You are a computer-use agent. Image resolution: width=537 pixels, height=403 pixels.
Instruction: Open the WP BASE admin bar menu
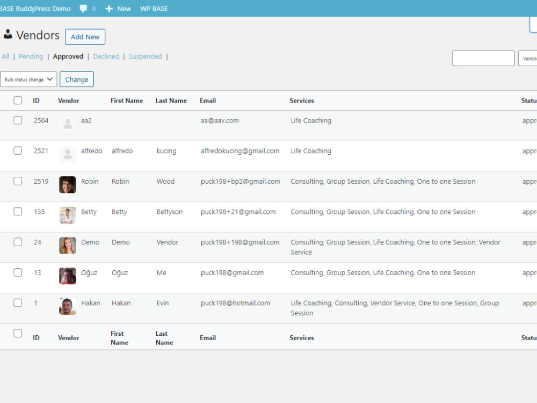coord(154,9)
